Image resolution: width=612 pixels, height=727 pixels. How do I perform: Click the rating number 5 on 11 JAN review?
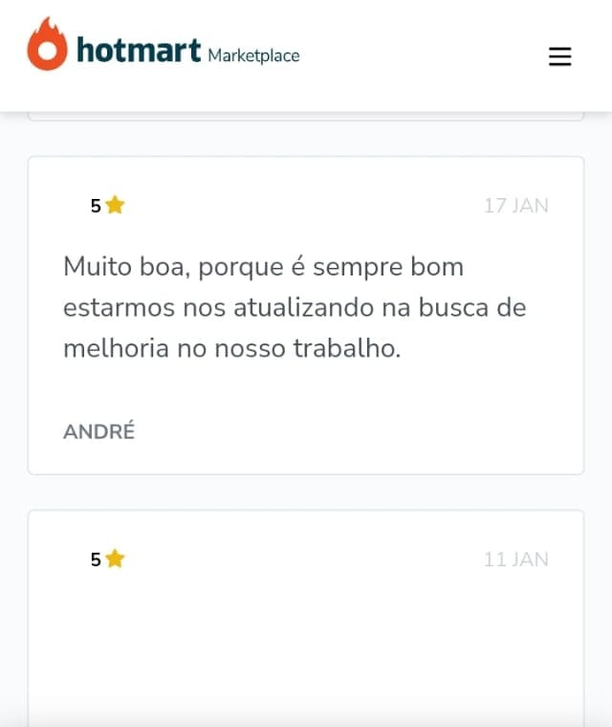(96, 560)
